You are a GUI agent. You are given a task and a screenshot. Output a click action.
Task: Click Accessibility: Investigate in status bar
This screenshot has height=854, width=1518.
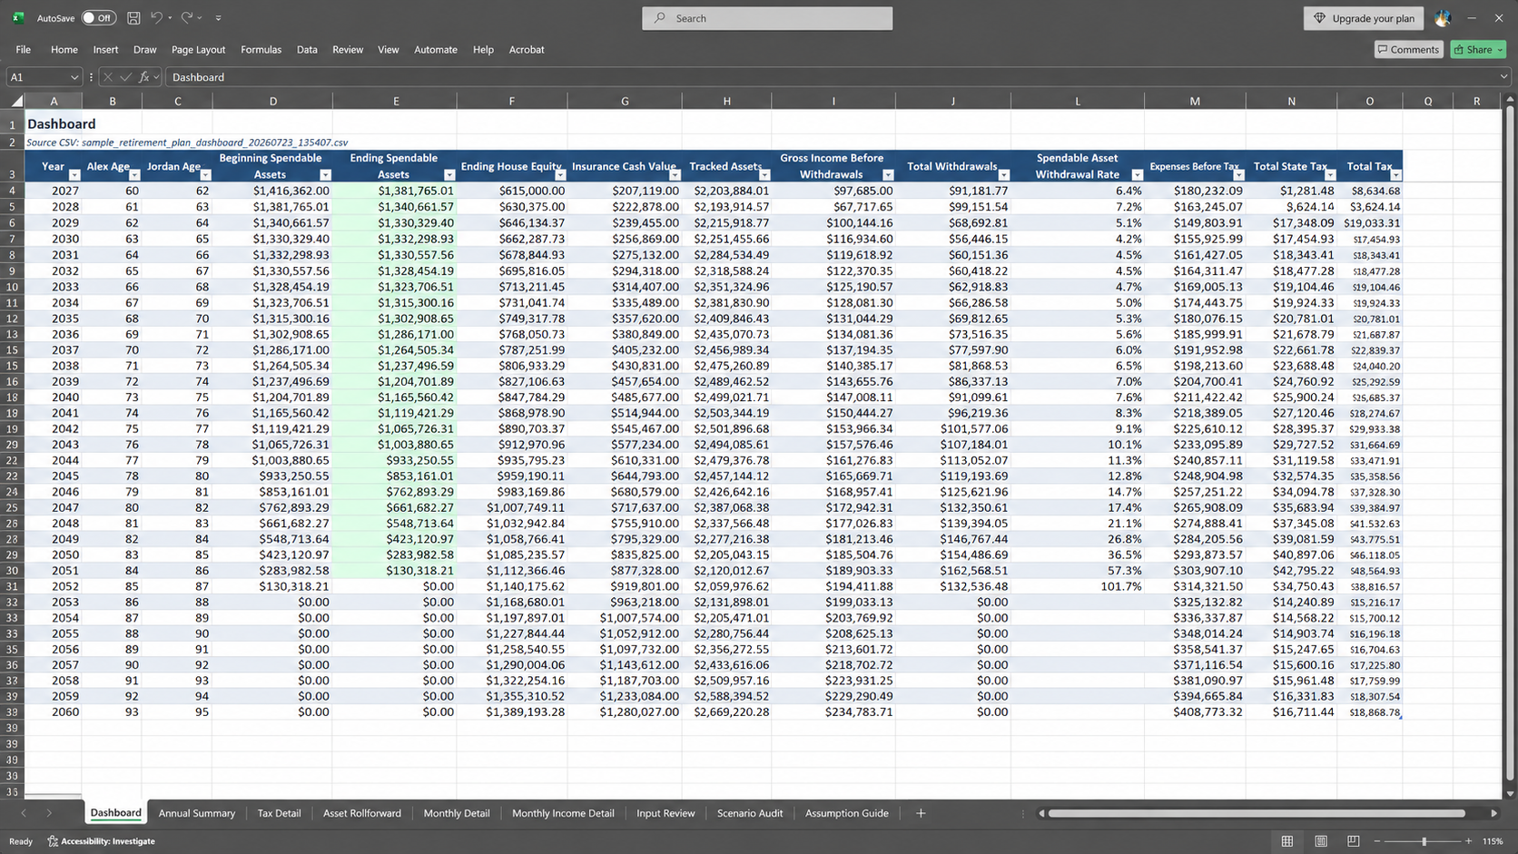101,841
